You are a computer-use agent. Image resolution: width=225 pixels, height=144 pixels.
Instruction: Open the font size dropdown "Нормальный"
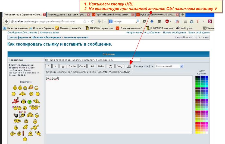(169, 66)
